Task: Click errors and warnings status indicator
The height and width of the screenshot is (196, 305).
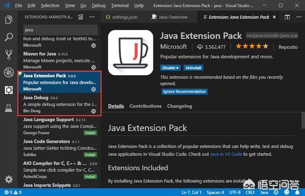Action: click(13, 193)
